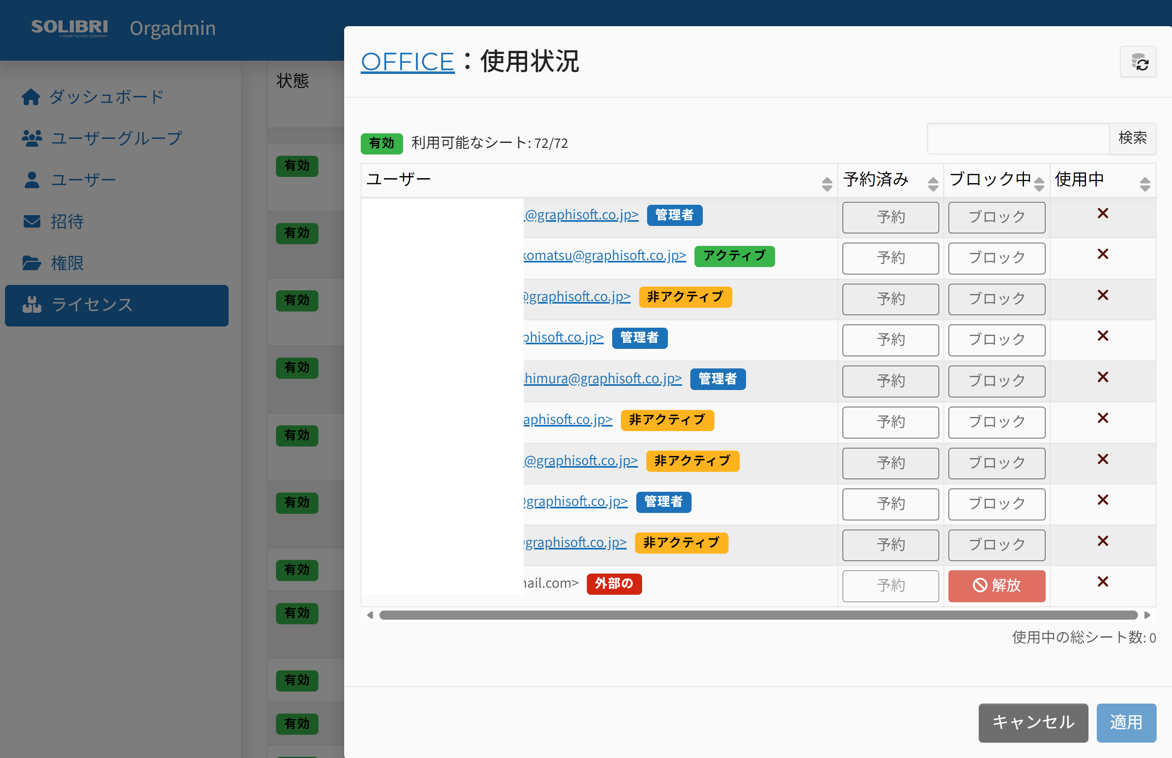Sort by the ユーザー column arrows
The width and height of the screenshot is (1172, 758).
[827, 184]
